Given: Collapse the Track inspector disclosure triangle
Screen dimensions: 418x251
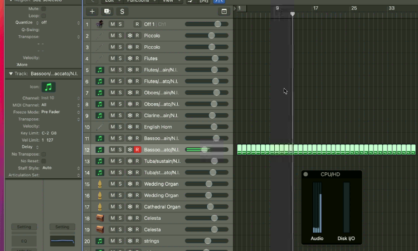Looking at the screenshot, I should [11, 74].
